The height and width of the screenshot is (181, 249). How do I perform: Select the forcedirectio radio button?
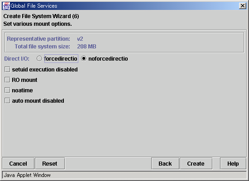click(39, 58)
